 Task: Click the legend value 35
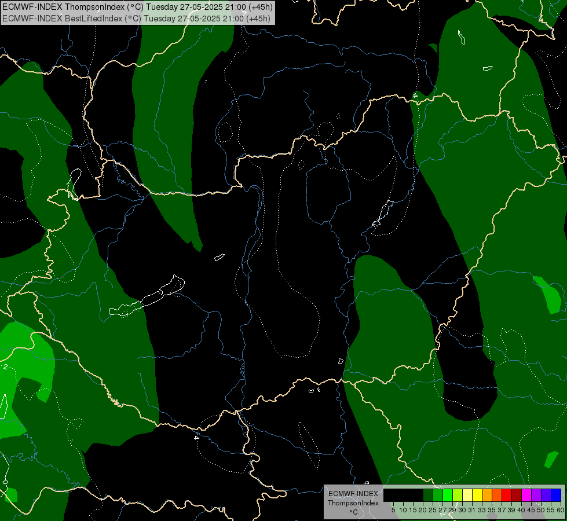coord(492,510)
